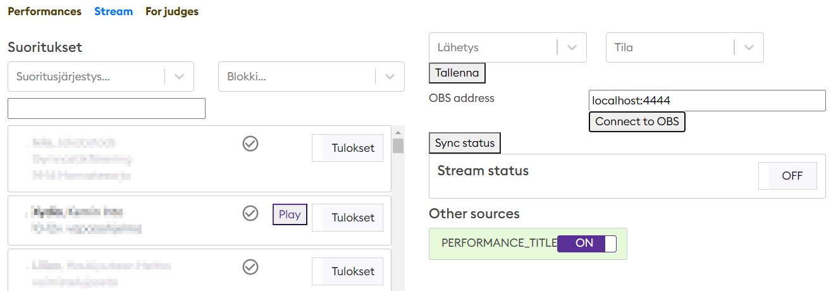The height and width of the screenshot is (291, 831).
Task: Toggle Tulokset on the second performance
Action: (x=347, y=218)
